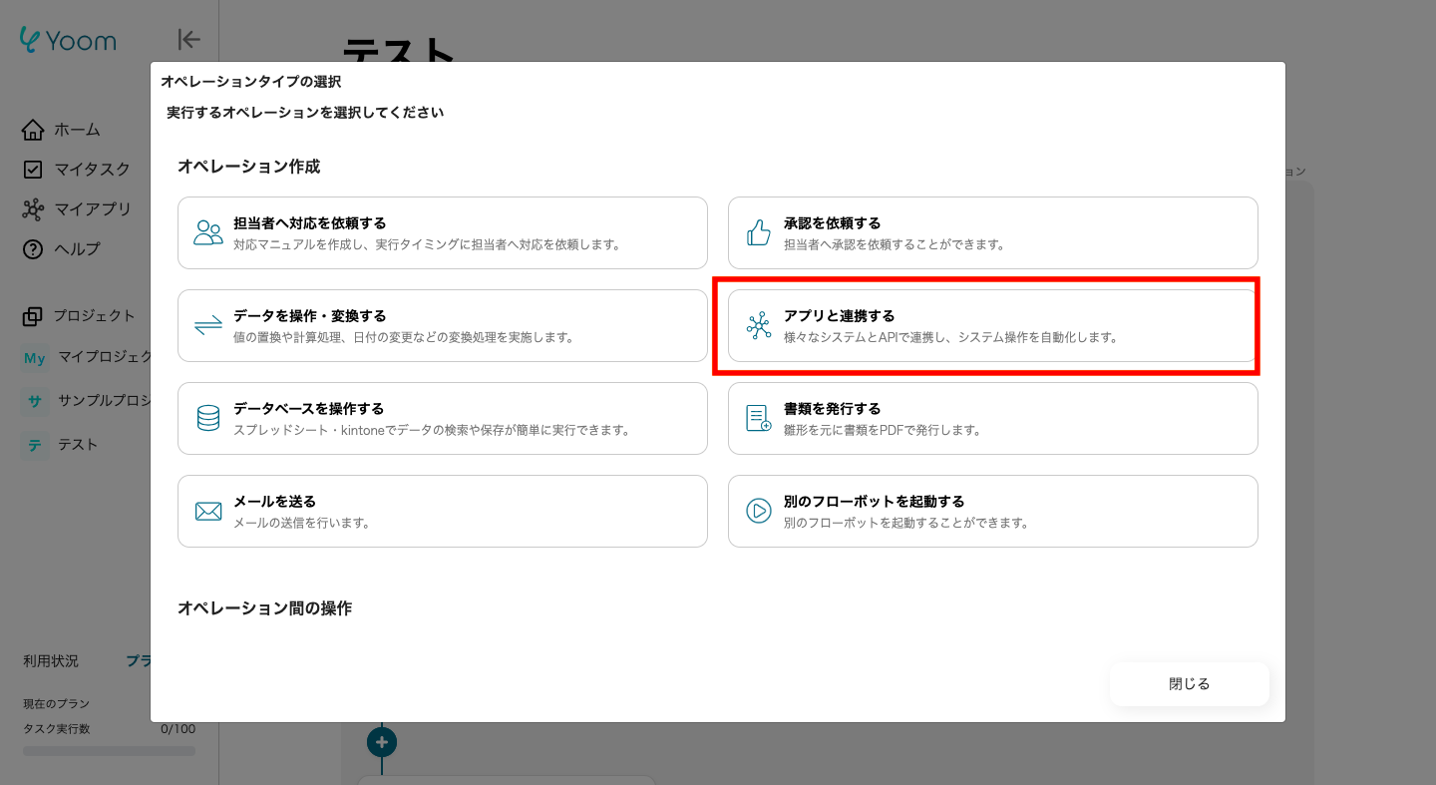
Task: Choose 承認を依頼する operation card
Action: pos(992,232)
